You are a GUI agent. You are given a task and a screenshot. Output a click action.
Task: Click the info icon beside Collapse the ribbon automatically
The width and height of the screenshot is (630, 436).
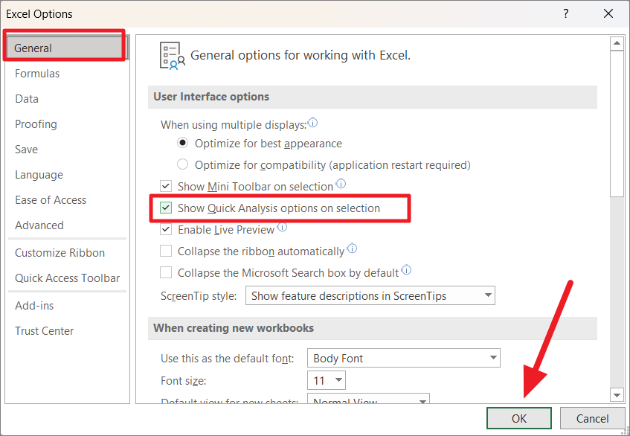point(352,249)
